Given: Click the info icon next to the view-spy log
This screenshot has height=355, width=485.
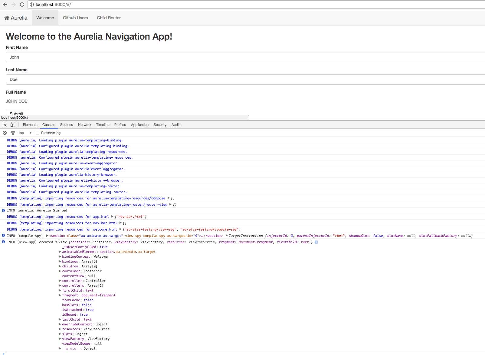Looking at the screenshot, I should click(x=317, y=242).
